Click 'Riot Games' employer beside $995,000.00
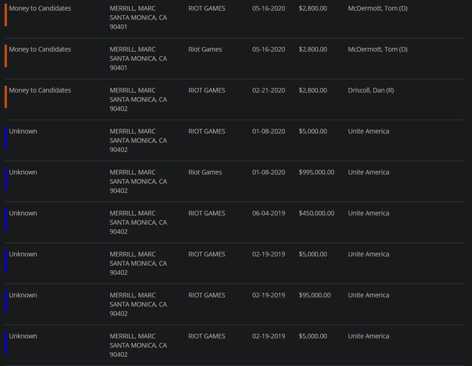The image size is (472, 366). click(205, 172)
